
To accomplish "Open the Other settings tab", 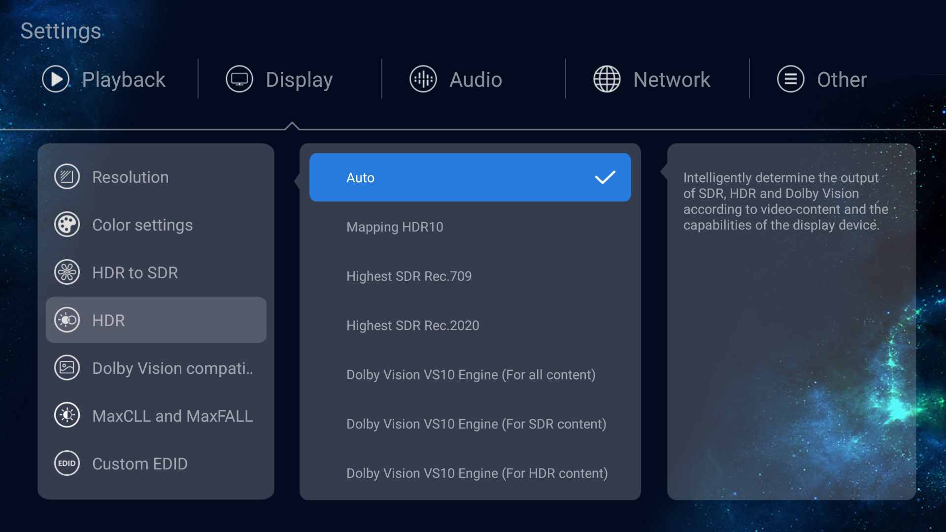I will pos(822,79).
